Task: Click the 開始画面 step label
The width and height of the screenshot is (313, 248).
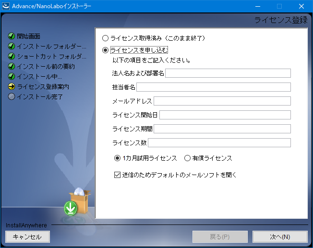Action: pyautogui.click(x=28, y=36)
